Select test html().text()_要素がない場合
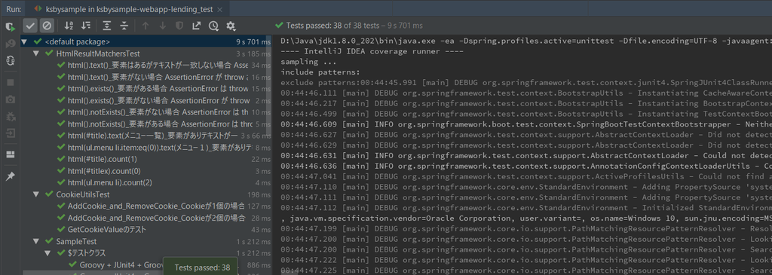 [x=146, y=77]
